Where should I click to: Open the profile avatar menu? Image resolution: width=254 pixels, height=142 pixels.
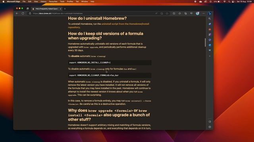[197, 13]
